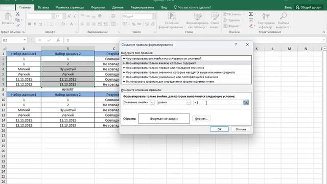Toggle italic К formatting
327x184 pixels.
click(x=35, y=24)
